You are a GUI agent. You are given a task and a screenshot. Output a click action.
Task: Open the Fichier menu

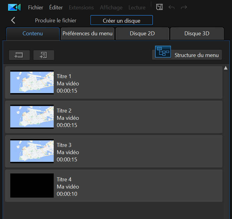pyautogui.click(x=36, y=8)
